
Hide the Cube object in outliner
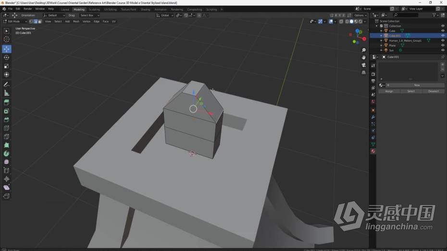pyautogui.click(x=443, y=31)
